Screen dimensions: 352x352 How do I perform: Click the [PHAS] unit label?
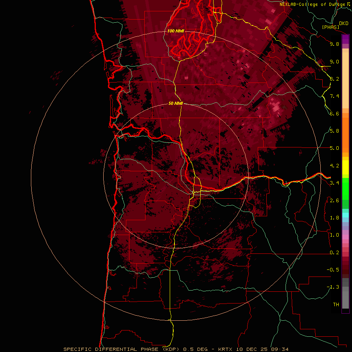click(330, 27)
